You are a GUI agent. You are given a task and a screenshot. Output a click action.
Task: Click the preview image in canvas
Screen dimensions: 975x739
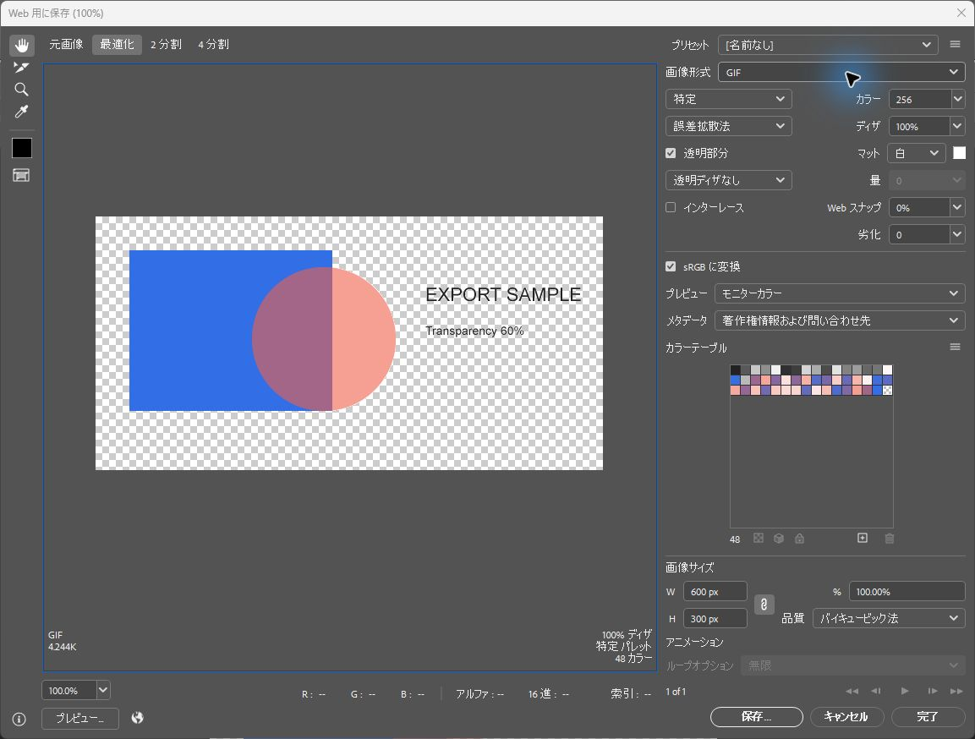[x=349, y=343]
